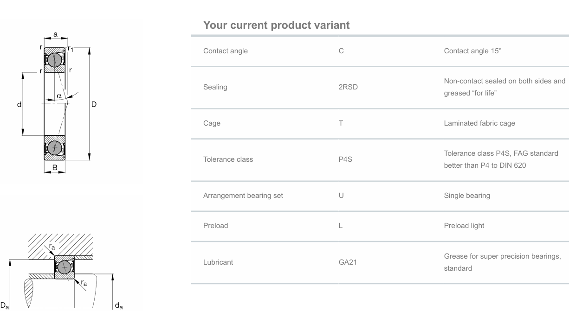The width and height of the screenshot is (569, 311).
Task: Select the Arrangement bearing set label
Action: pyautogui.click(x=243, y=196)
